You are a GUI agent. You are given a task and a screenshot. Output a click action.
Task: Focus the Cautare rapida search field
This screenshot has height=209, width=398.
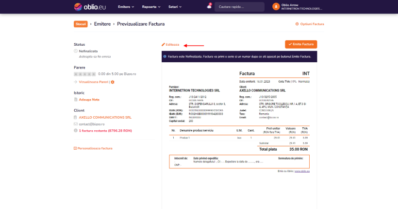(x=239, y=7)
